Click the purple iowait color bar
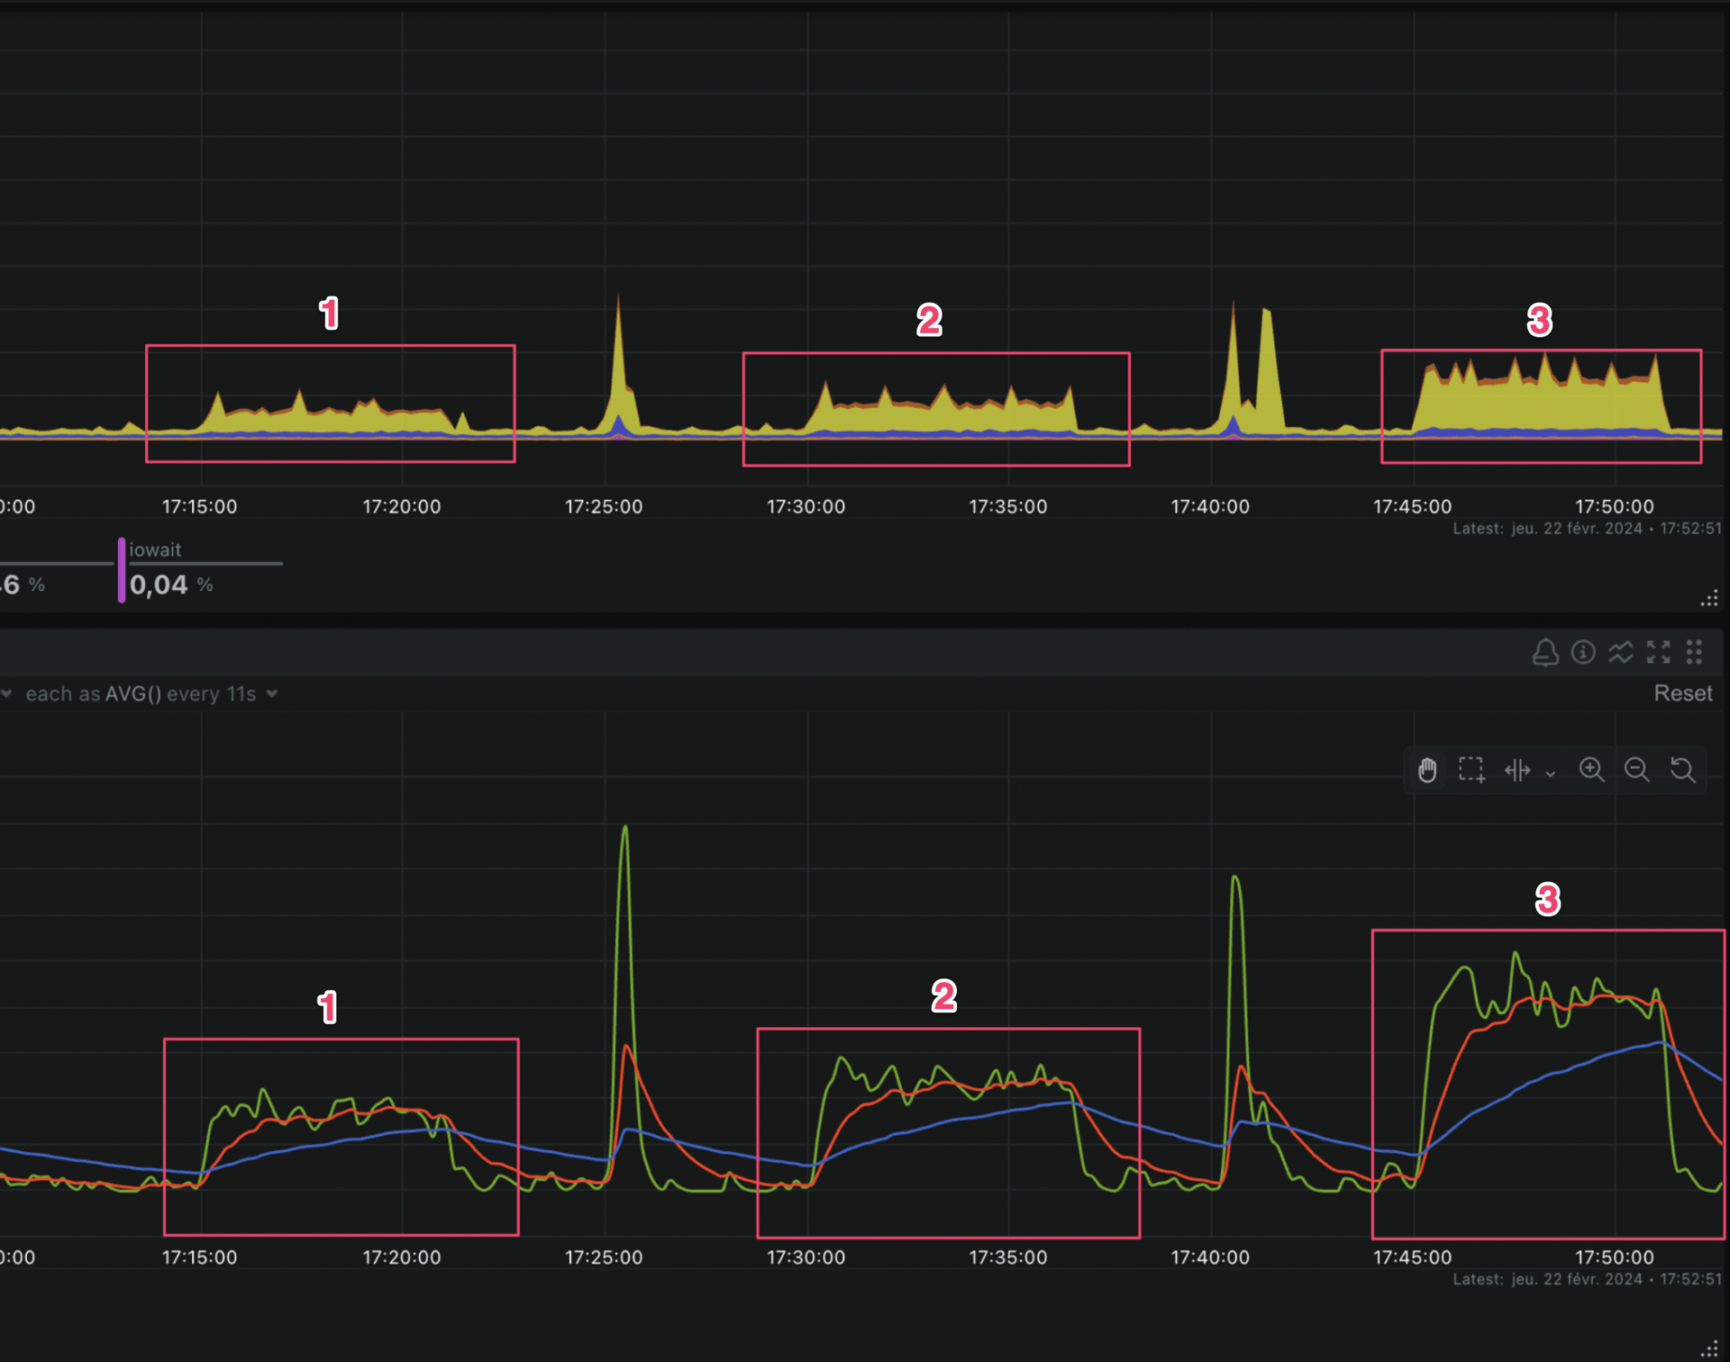This screenshot has width=1730, height=1362. (x=122, y=569)
